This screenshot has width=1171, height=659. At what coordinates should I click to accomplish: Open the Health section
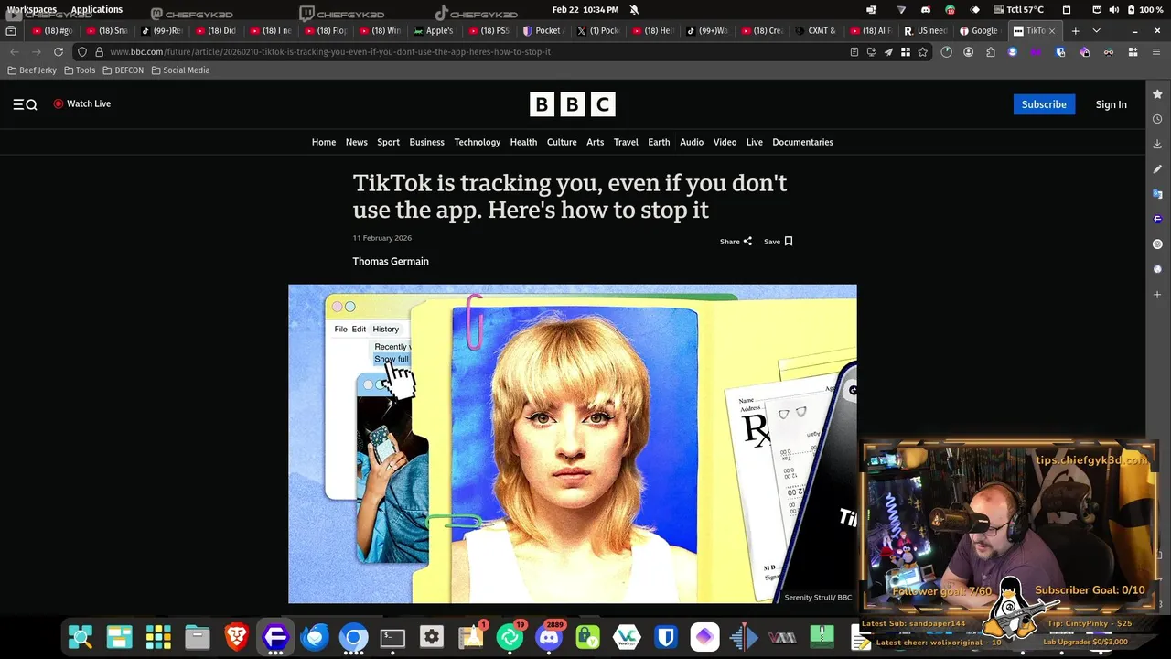tap(523, 142)
